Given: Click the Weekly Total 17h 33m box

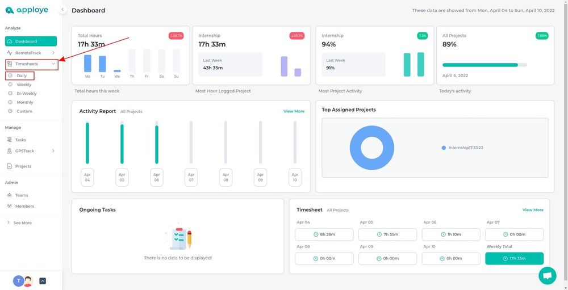Looking at the screenshot, I should click(x=514, y=258).
